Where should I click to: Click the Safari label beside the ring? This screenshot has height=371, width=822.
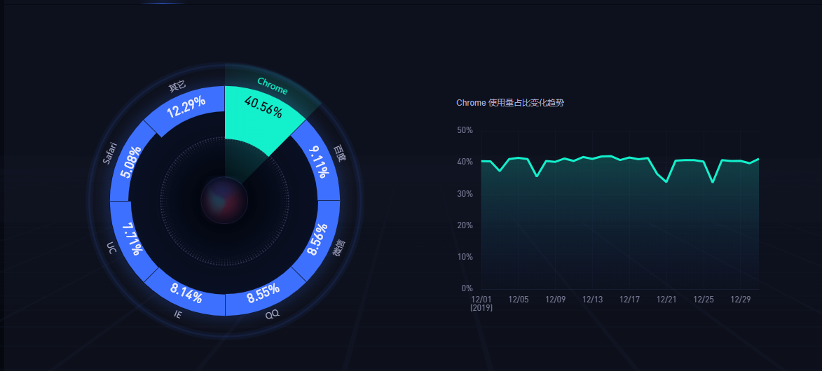coord(109,153)
